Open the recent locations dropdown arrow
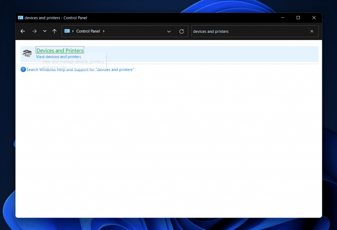Screen dimensions: 337x230 click(44, 31)
